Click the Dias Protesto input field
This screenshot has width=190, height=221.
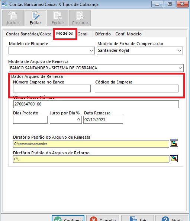point(30,120)
